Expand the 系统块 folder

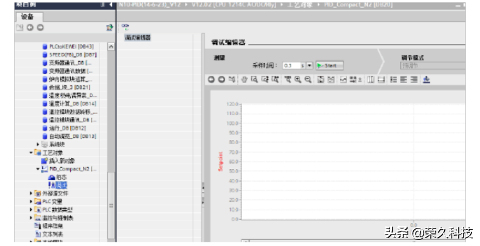pyautogui.click(x=38, y=144)
